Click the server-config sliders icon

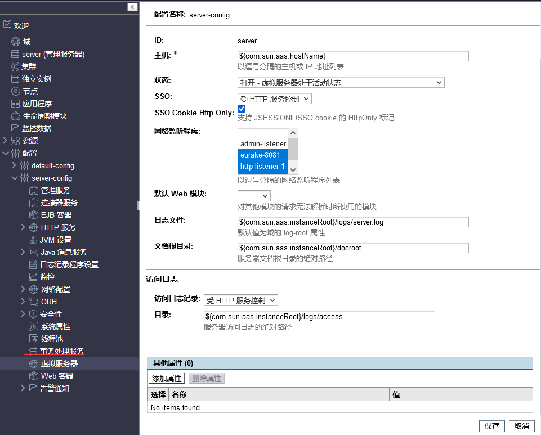pyautogui.click(x=24, y=178)
